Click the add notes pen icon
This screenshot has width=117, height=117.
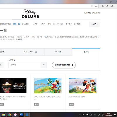(107, 6)
